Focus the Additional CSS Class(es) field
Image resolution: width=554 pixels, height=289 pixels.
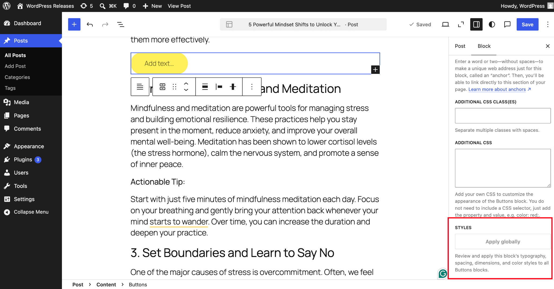pyautogui.click(x=503, y=116)
